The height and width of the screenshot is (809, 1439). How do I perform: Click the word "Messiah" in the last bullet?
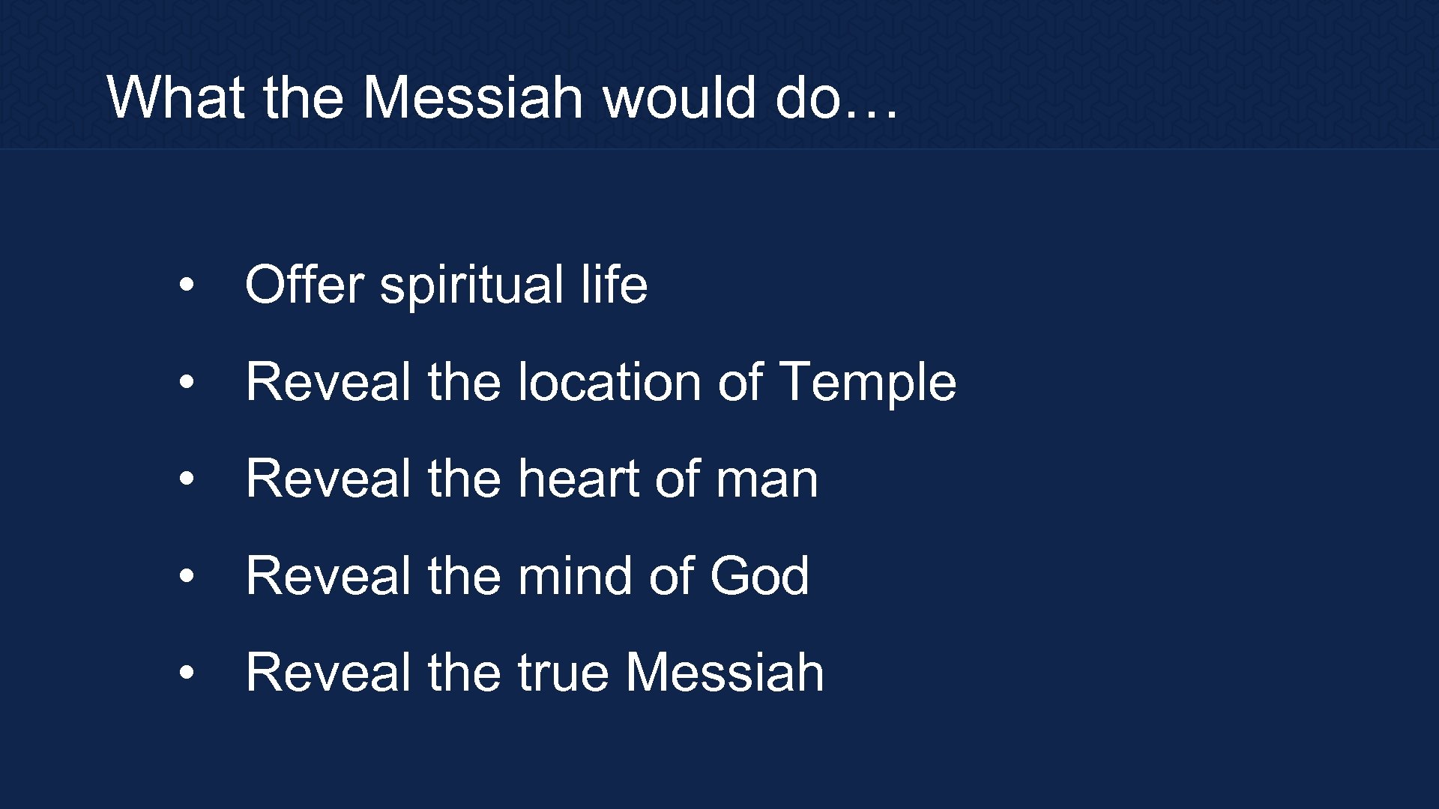[725, 672]
